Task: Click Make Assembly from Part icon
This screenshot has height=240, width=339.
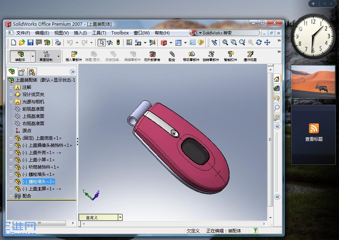Action: (47, 42)
